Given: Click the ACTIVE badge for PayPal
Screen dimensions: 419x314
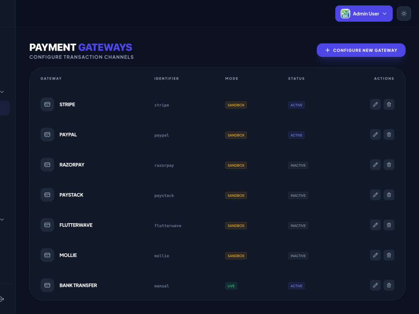Looking at the screenshot, I should click(296, 135).
